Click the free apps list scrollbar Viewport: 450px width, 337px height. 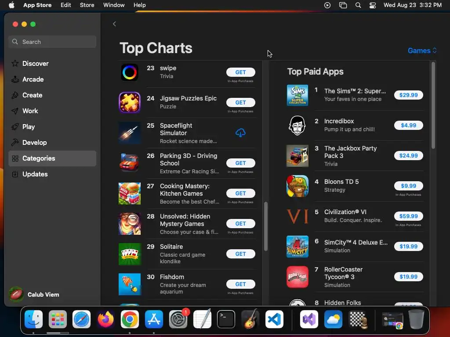[x=266, y=226]
